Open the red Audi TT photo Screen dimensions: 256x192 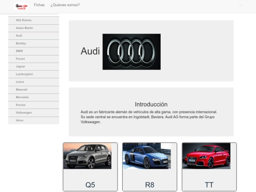(x=206, y=156)
